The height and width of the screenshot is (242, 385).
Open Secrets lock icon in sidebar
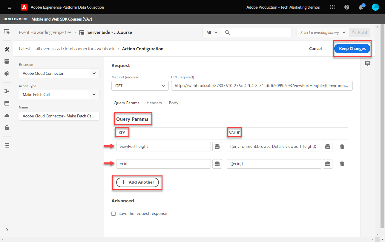(7, 128)
